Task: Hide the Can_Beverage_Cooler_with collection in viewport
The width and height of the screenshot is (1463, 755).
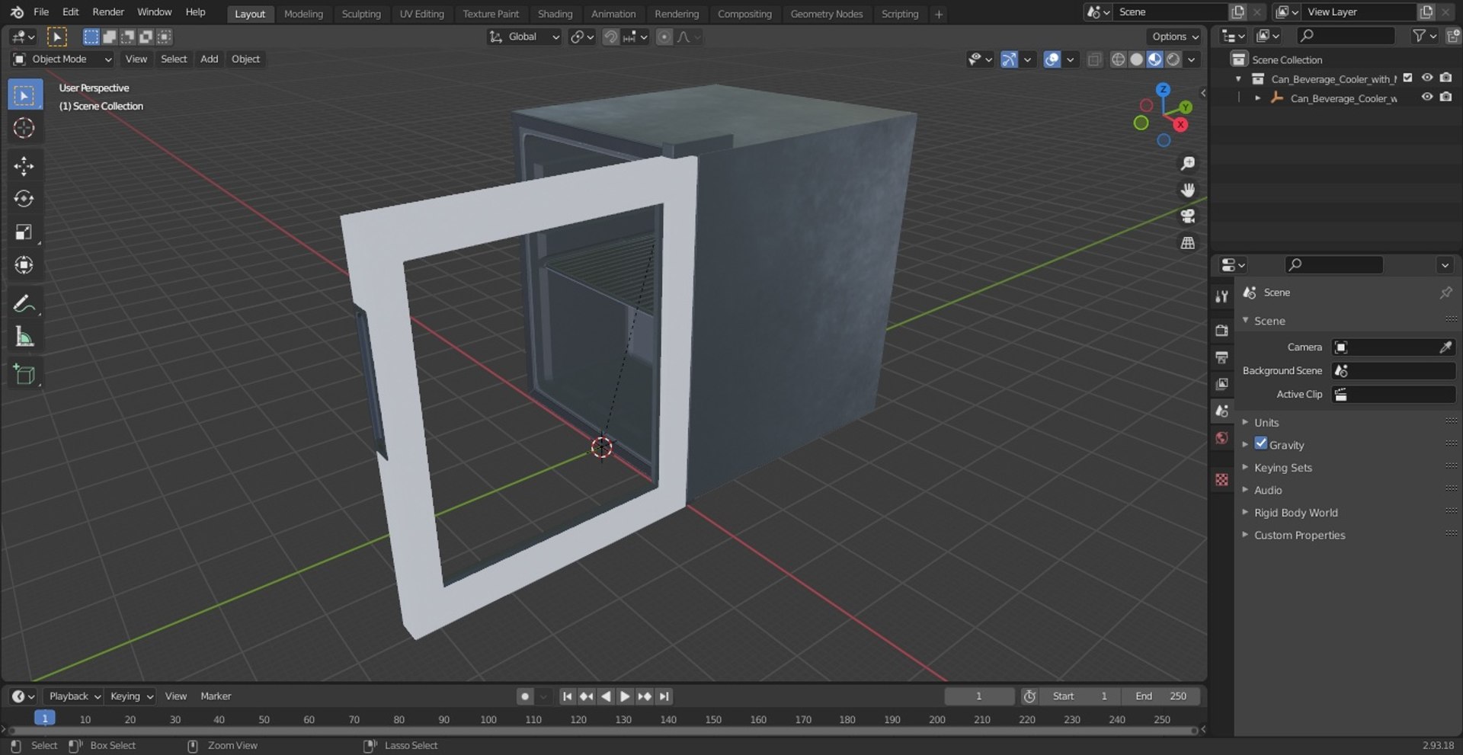Action: [1427, 78]
